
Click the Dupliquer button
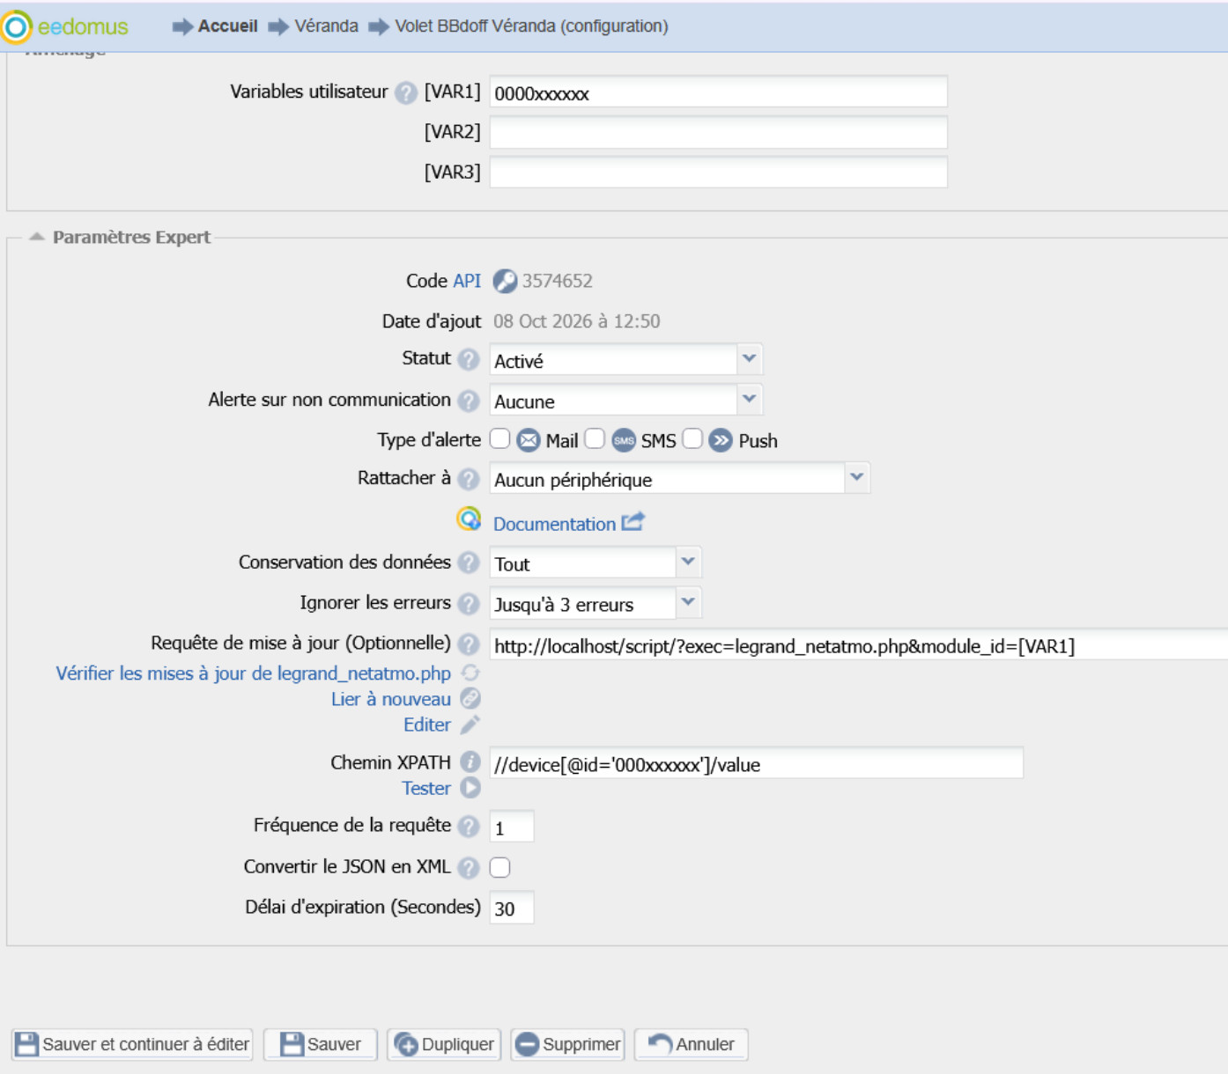pyautogui.click(x=445, y=1044)
